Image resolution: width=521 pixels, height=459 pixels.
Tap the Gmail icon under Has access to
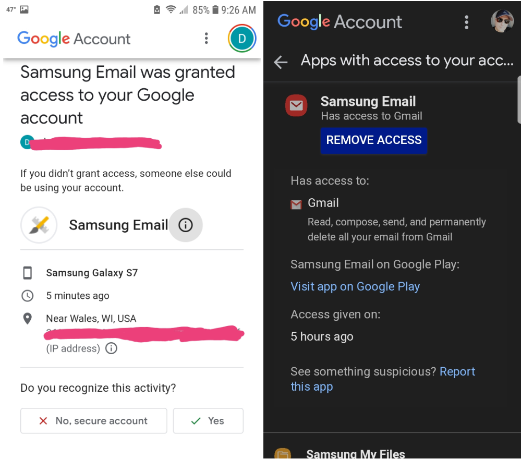click(x=296, y=204)
